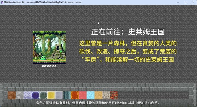
Task: Minimize the game window
Action: pyautogui.click(x=178, y=2)
